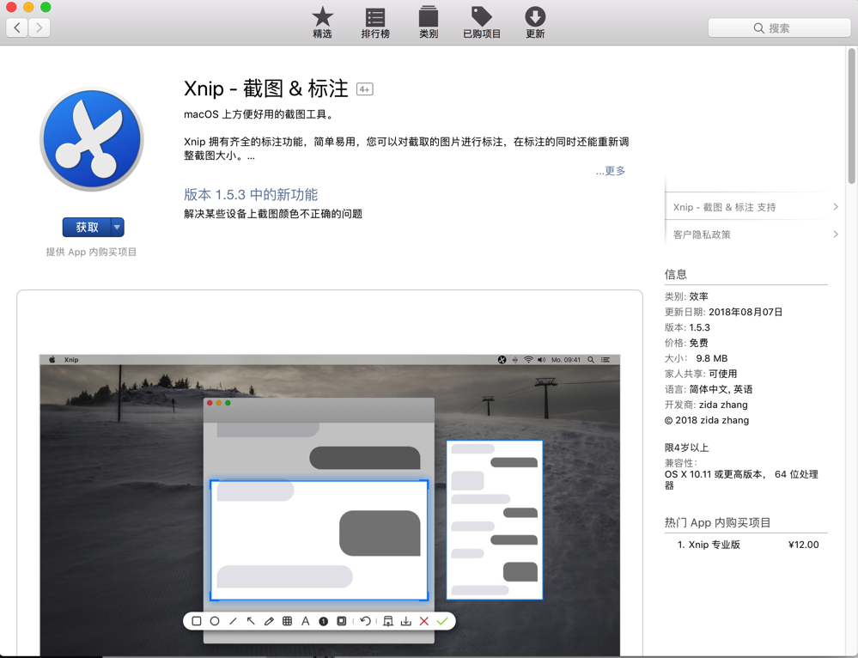The height and width of the screenshot is (658, 858).
Task: Click Xnip menu in screenshot's menu bar
Action: coord(71,360)
